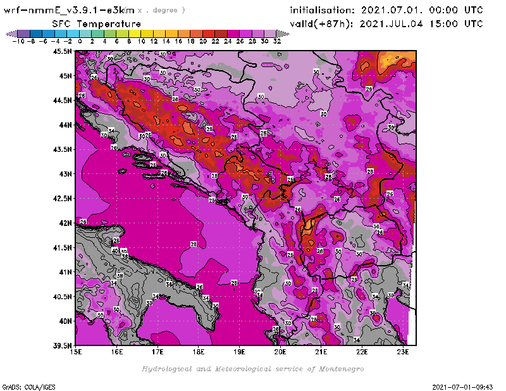Select the dark red swatch between 22 and 24
The image size is (506, 391).
[x=221, y=34]
